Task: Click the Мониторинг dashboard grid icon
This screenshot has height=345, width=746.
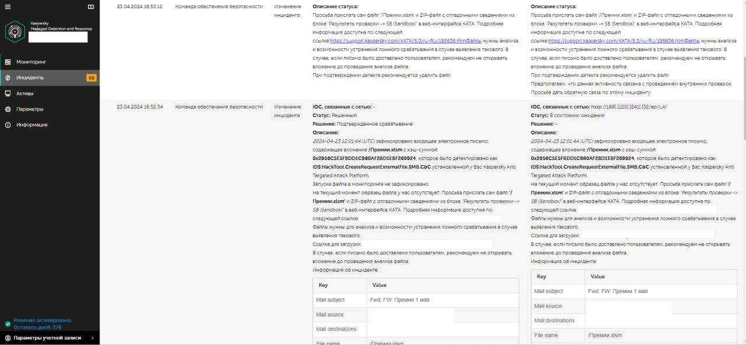Action: (8, 62)
